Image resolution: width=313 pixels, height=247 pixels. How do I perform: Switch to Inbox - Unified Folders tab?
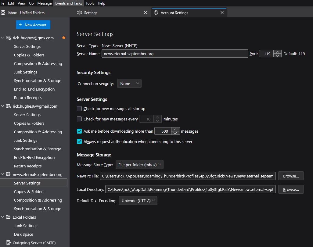click(26, 13)
